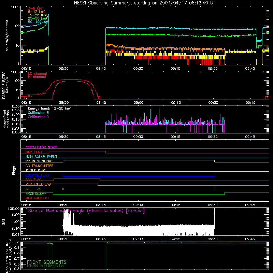Select the orange 6-12 keV legend label
Image resolution: width=273 pixels, height=273 pixels.
[x=37, y=12]
